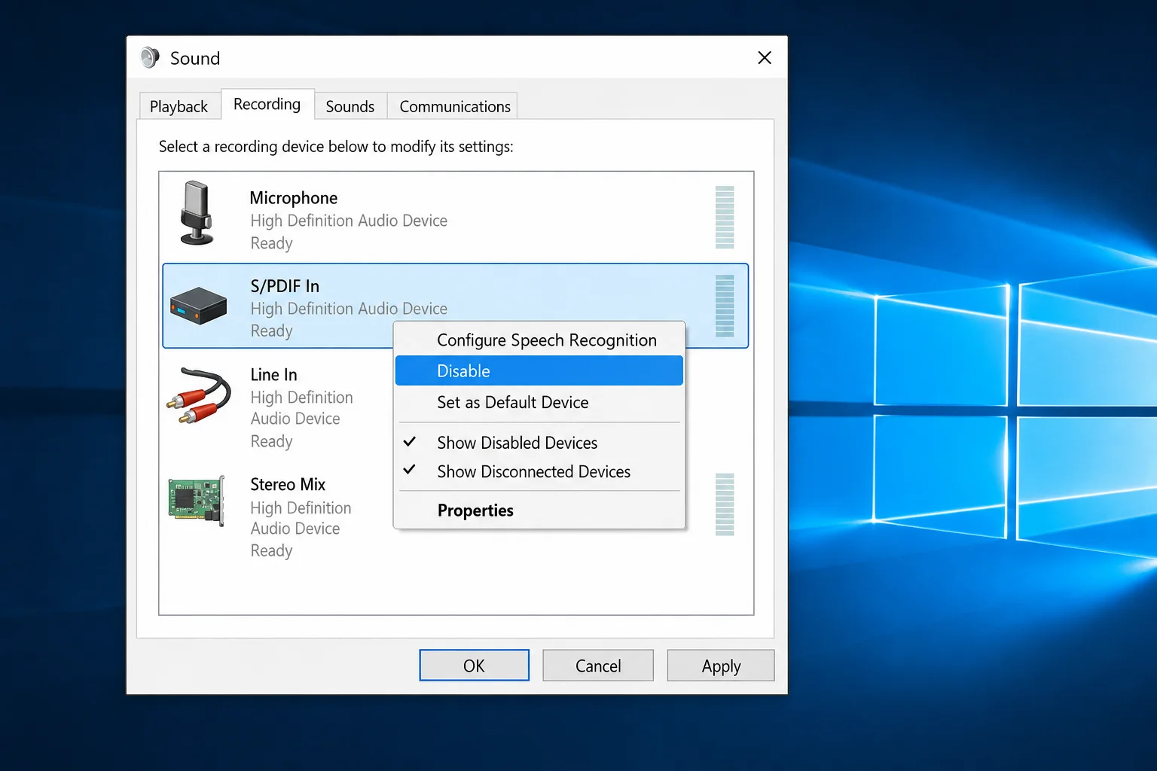This screenshot has width=1157, height=771.
Task: Select the Microphone device name
Action: [294, 198]
